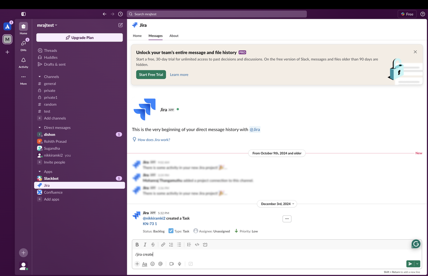
Task: Open slash shortcuts icon in composer
Action: tap(191, 264)
